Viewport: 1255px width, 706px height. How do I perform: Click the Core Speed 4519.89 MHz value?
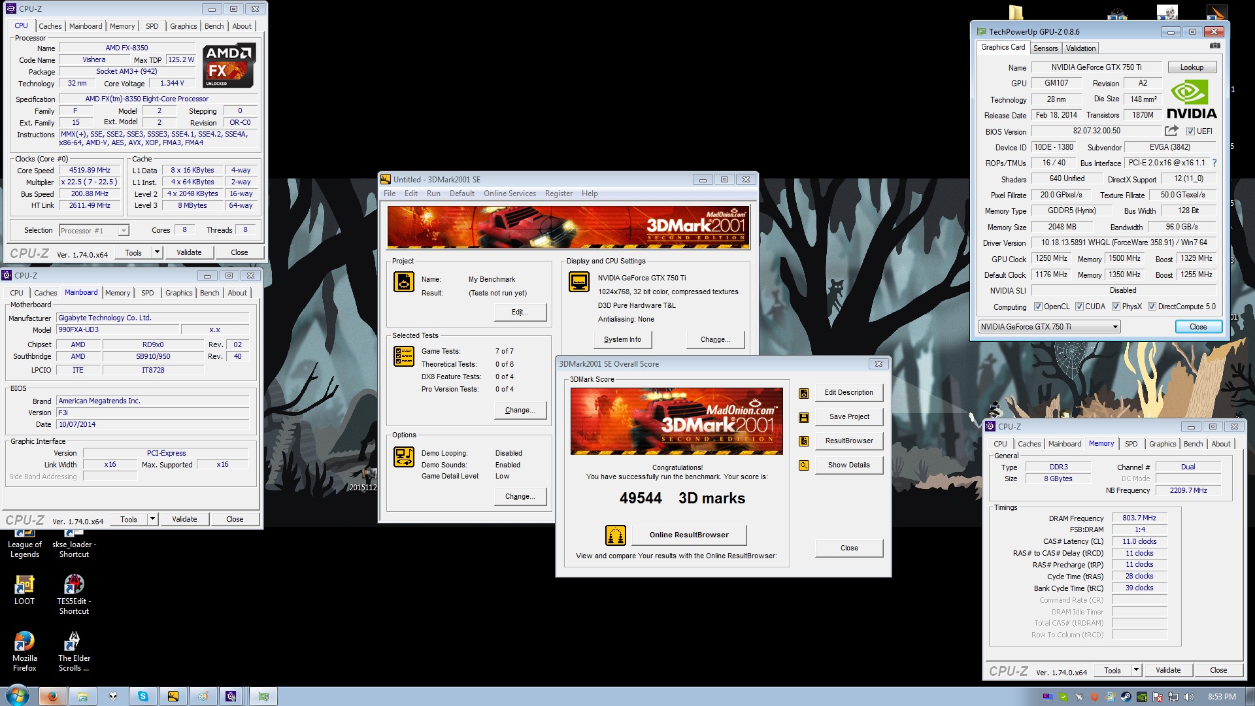coord(90,170)
